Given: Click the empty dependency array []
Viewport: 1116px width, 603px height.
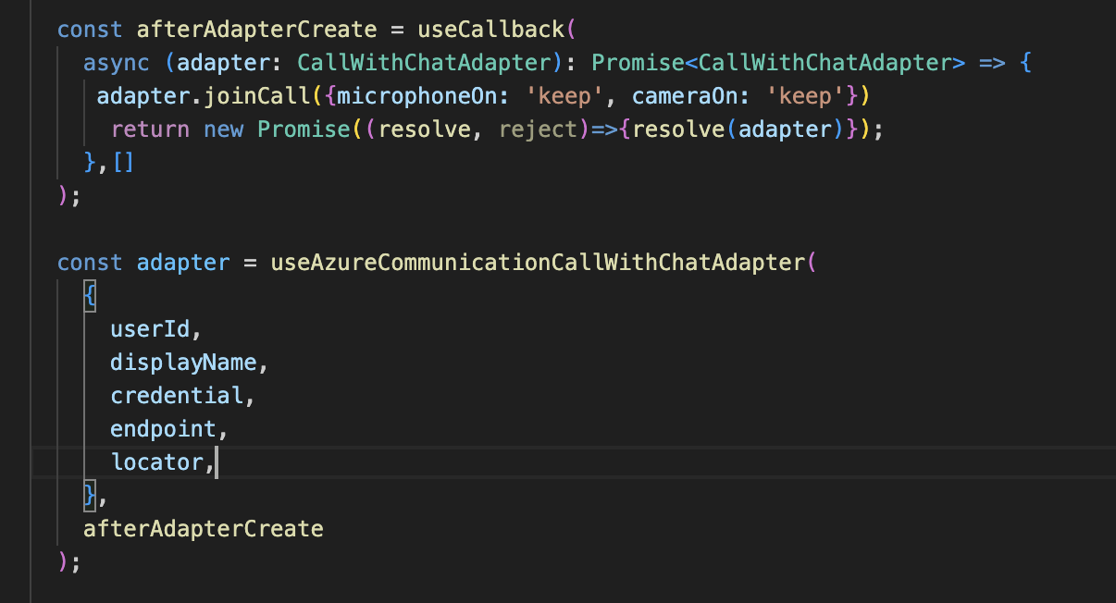Looking at the screenshot, I should point(123,163).
